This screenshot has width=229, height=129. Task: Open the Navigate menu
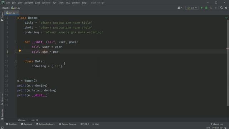click(29, 3)
